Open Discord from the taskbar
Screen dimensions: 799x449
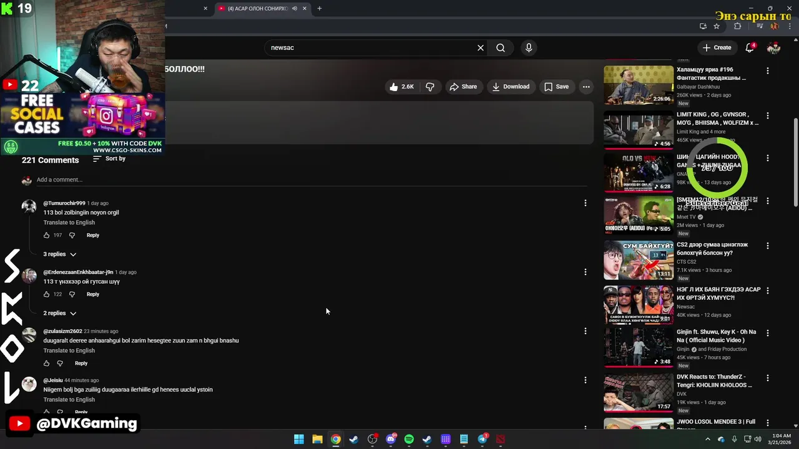(391, 439)
